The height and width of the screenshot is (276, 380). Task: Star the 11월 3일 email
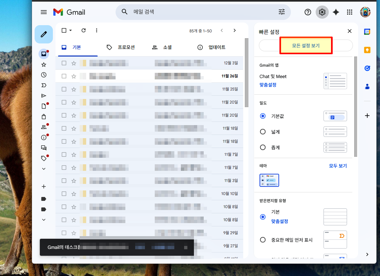(x=74, y=181)
